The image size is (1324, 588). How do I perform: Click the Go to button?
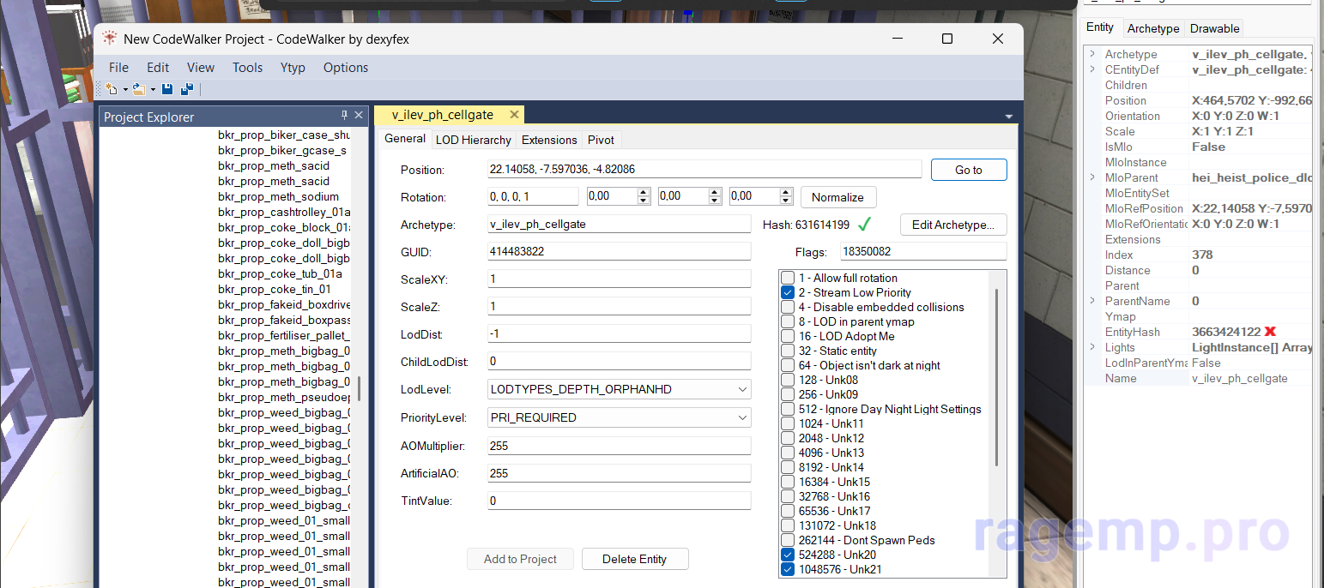(968, 170)
